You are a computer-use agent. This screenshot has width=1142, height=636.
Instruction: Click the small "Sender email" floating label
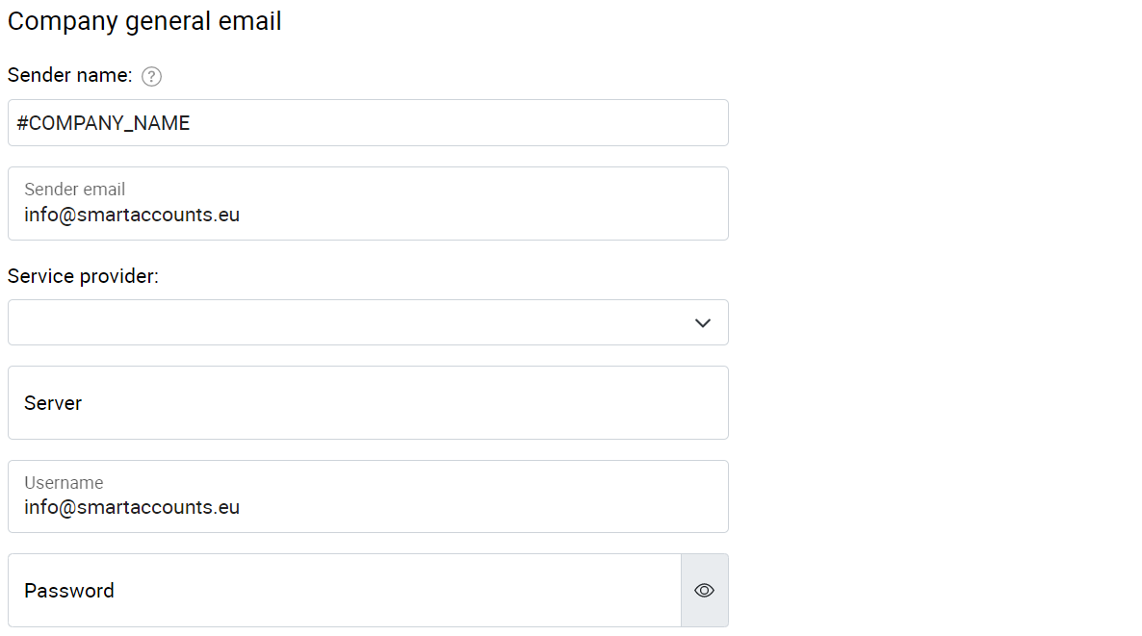point(75,190)
